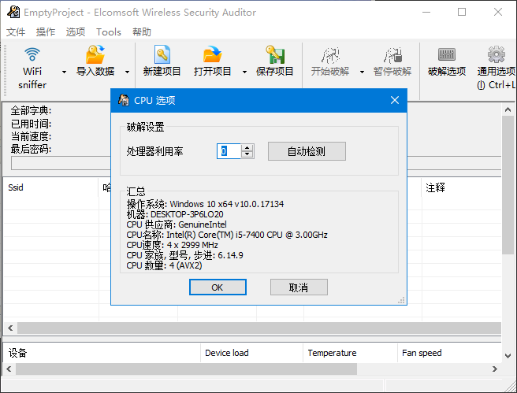Expand 开始破解 dropdown arrow
517x393 pixels.
[x=362, y=72]
